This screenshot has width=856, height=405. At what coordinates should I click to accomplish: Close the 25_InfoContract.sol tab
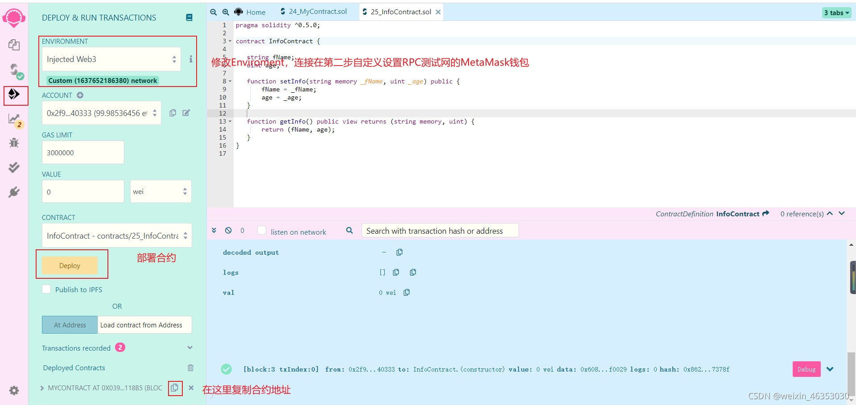click(x=438, y=12)
